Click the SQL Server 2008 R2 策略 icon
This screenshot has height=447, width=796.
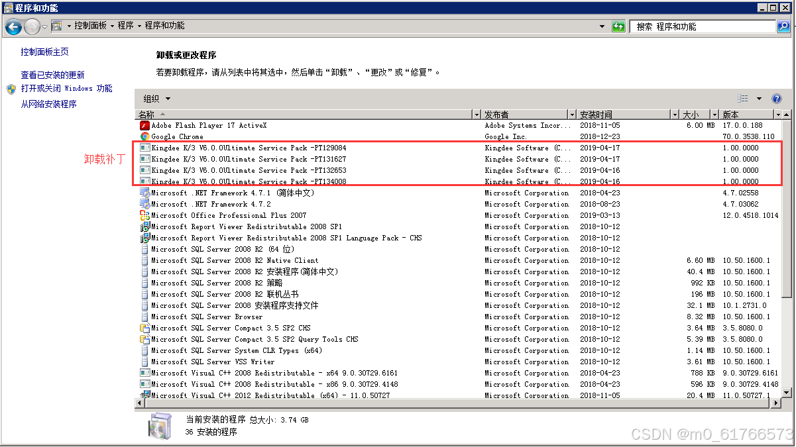pos(144,283)
